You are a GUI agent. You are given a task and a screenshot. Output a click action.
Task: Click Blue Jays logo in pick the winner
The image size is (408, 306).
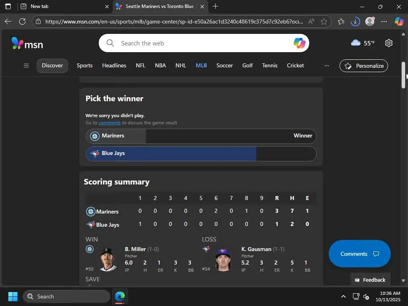[x=95, y=153]
